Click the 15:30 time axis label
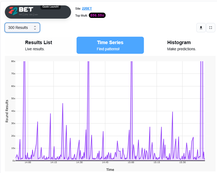 point(183,162)
